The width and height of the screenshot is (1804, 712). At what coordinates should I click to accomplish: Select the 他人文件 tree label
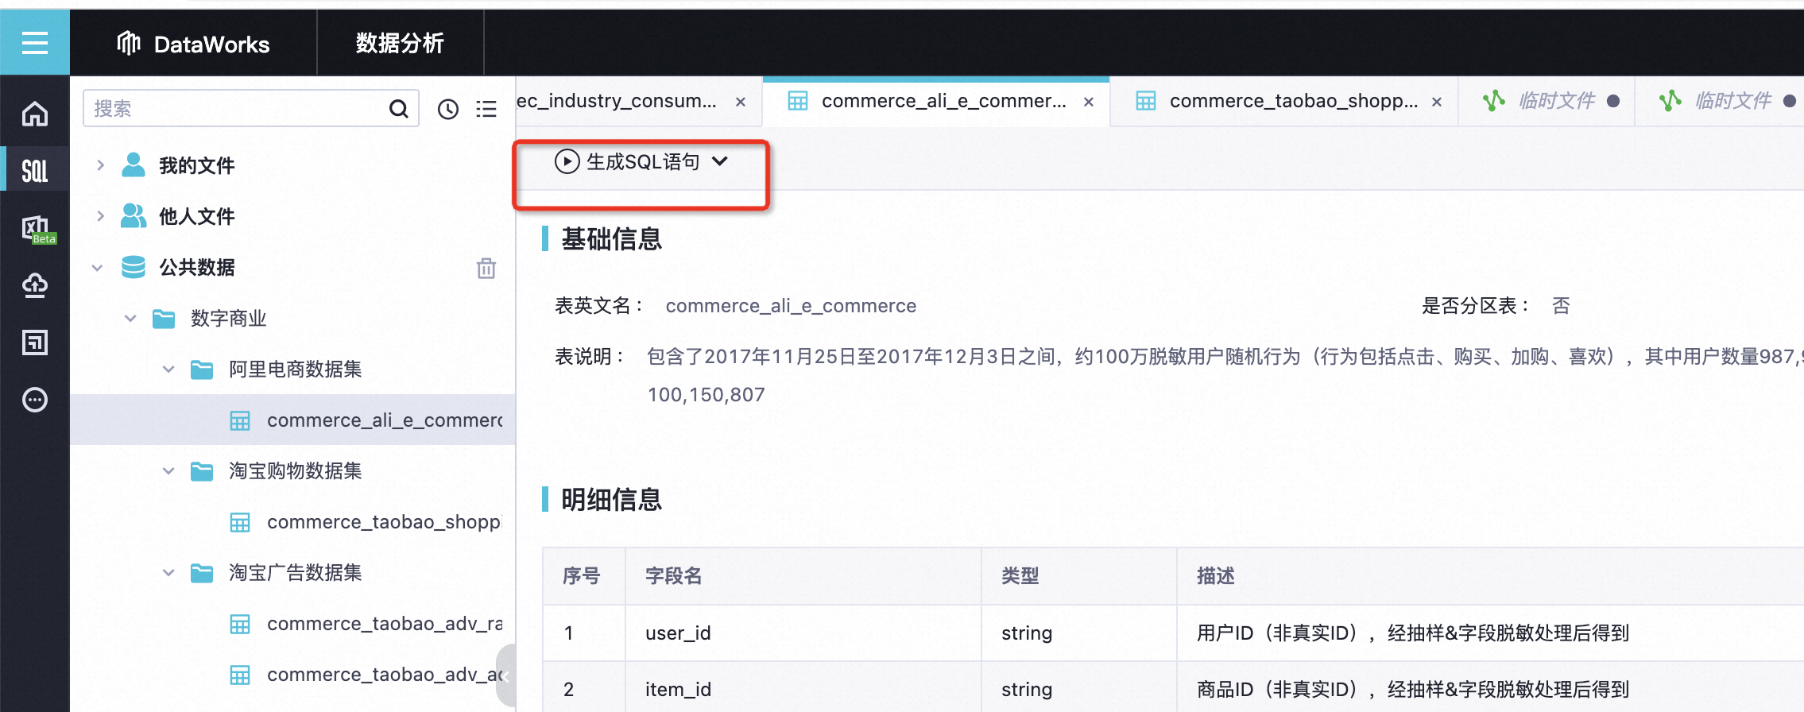[x=196, y=217]
